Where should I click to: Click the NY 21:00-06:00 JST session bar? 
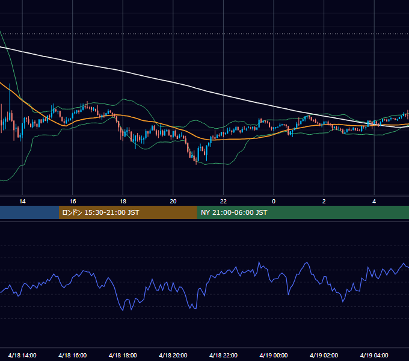click(x=303, y=212)
